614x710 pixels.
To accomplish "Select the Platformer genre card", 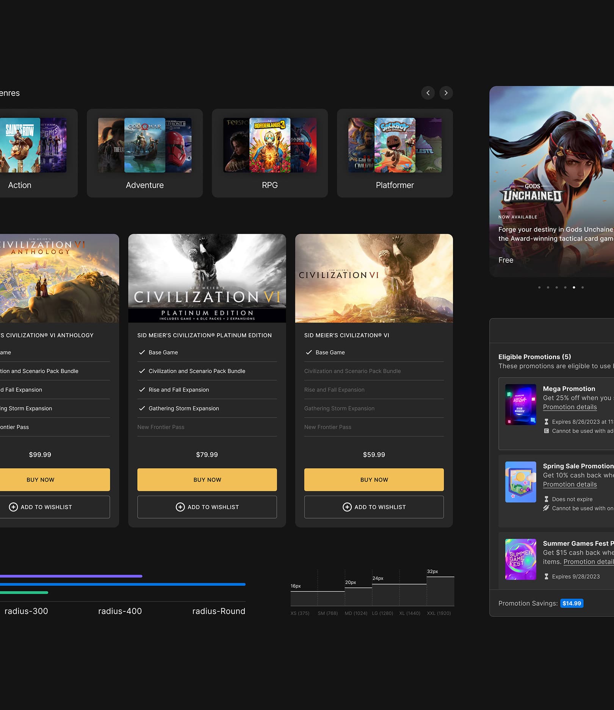I will pos(395,153).
